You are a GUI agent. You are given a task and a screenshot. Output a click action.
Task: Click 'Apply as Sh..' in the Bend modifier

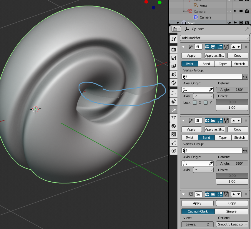pyautogui.click(x=215, y=129)
